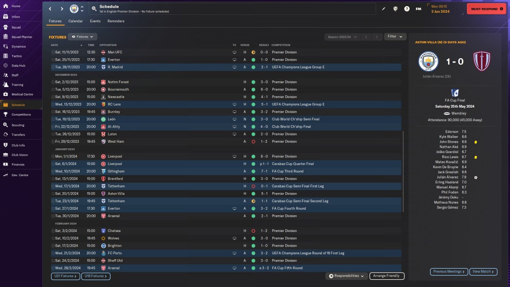Open the Transfers arrows icon
Viewport: 510px width, 287px height.
6,135
